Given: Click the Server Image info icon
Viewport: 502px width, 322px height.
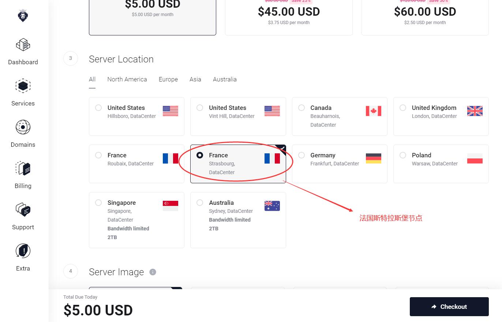Looking at the screenshot, I should pos(153,272).
